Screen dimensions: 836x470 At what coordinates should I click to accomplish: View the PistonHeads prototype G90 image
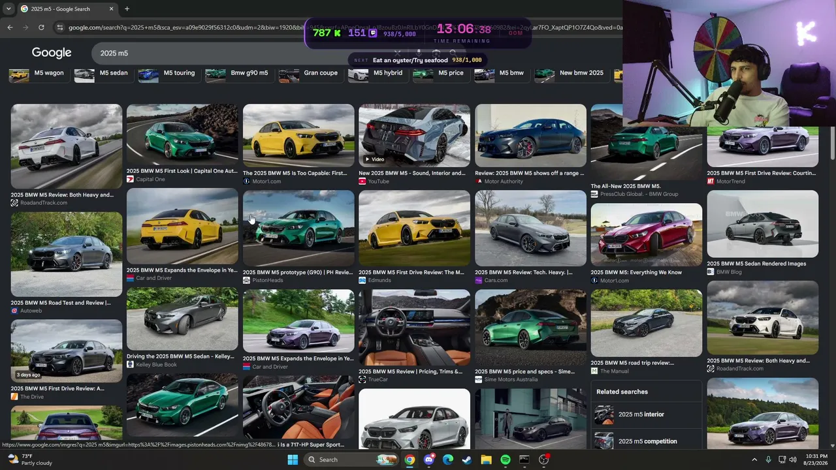click(x=298, y=228)
